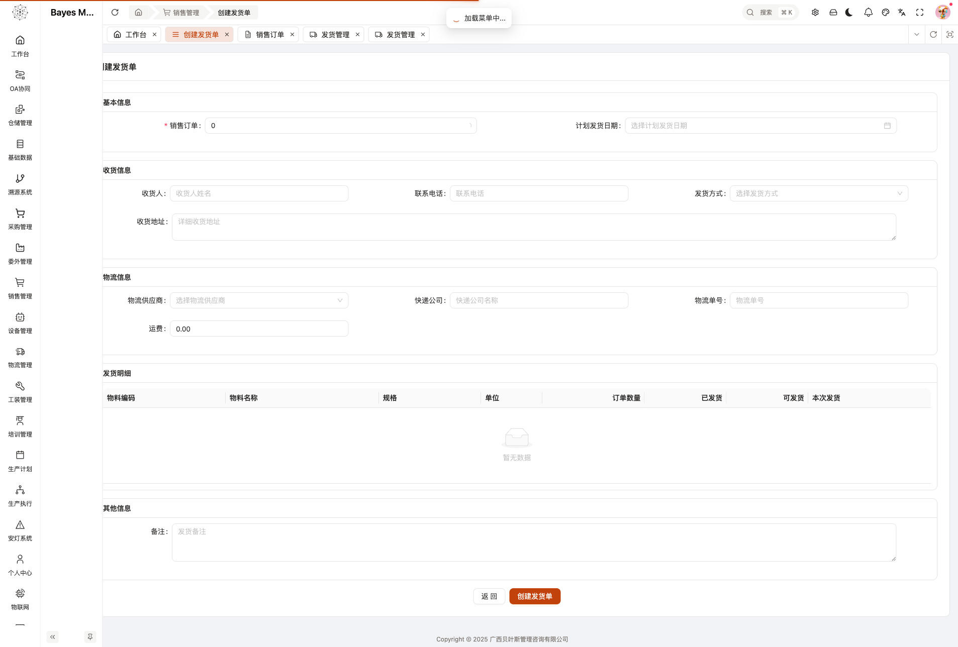Click the 快递公司 input field

click(x=539, y=300)
